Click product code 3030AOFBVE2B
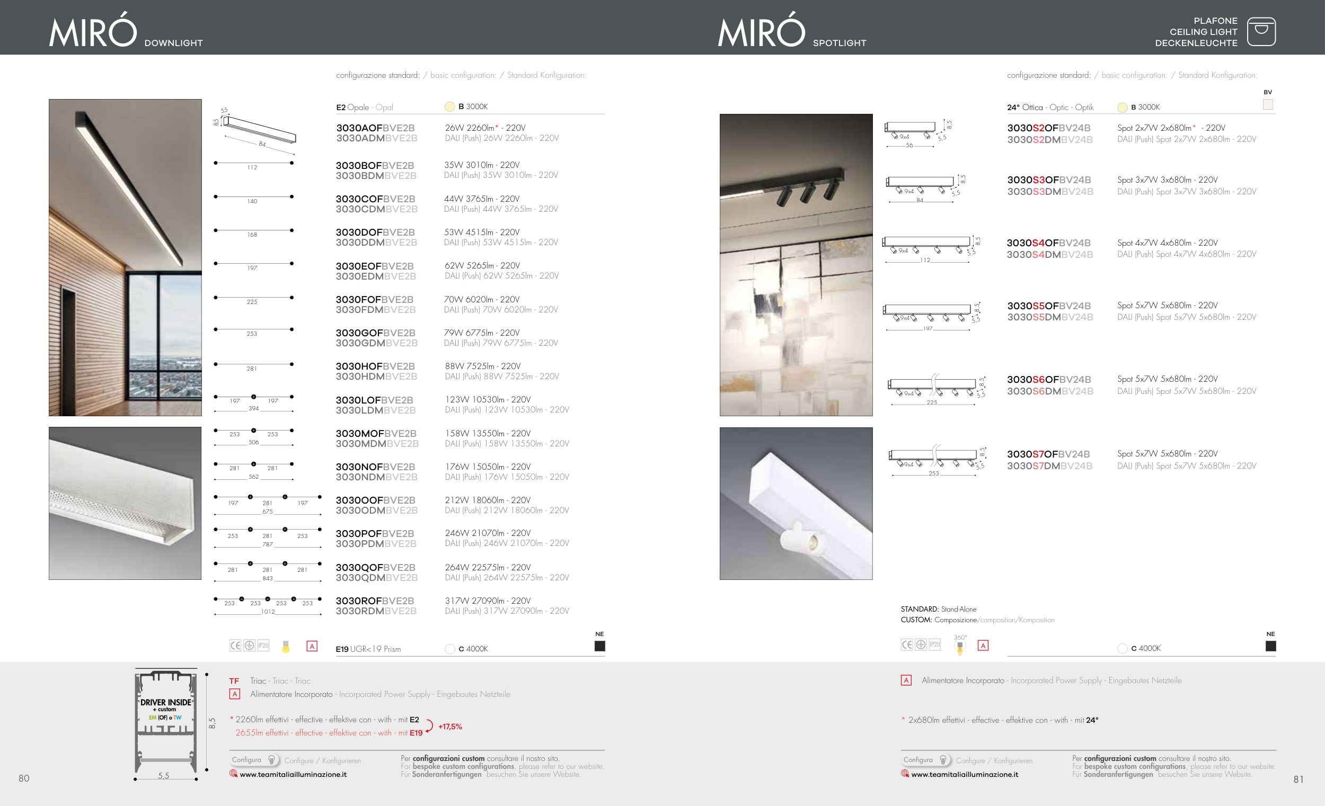The width and height of the screenshot is (1325, 806). (375, 128)
